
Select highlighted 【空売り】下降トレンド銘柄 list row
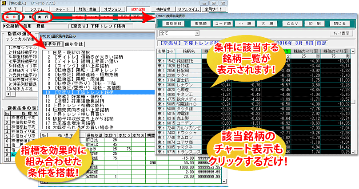click(99, 92)
